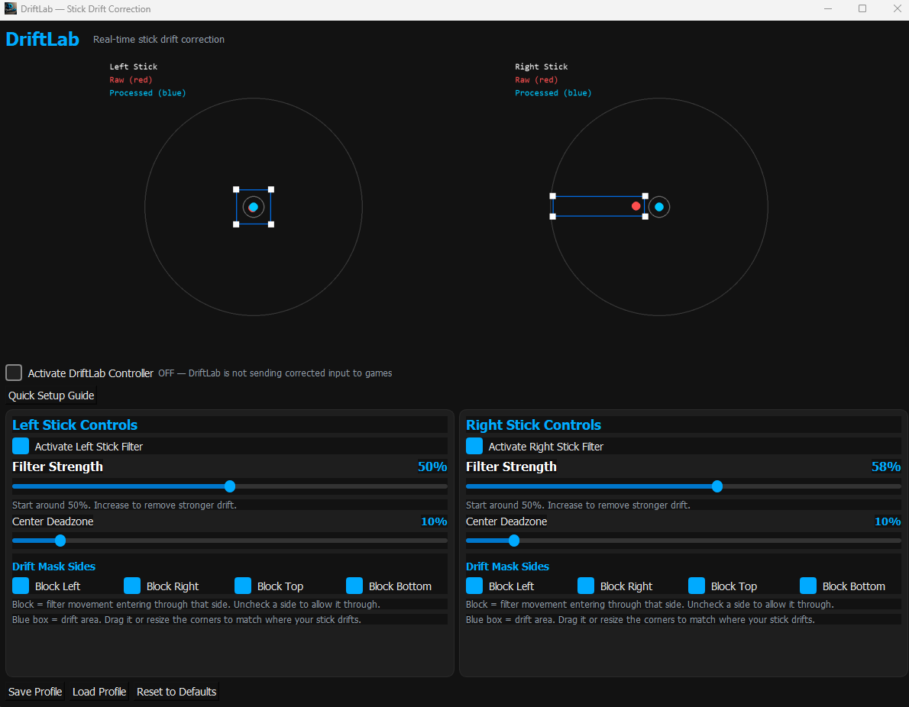
Task: Click the left stick drift box top-right corner handle
Action: [x=271, y=189]
